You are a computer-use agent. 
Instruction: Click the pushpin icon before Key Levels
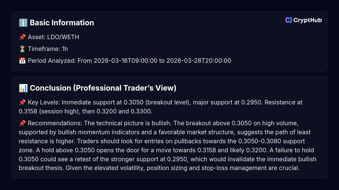(22, 102)
